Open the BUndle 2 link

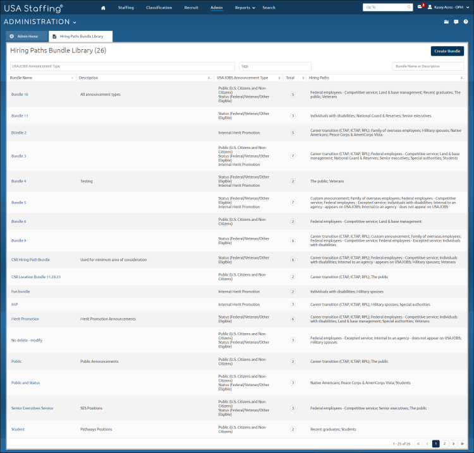(19, 132)
